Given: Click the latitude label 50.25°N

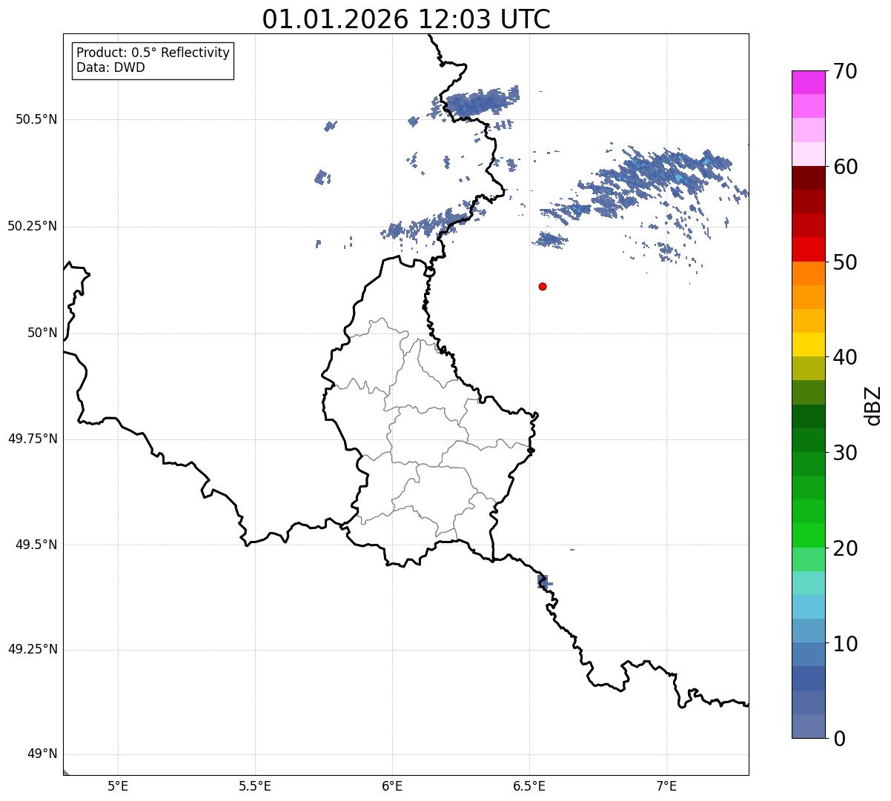Looking at the screenshot, I should pyautogui.click(x=33, y=226).
